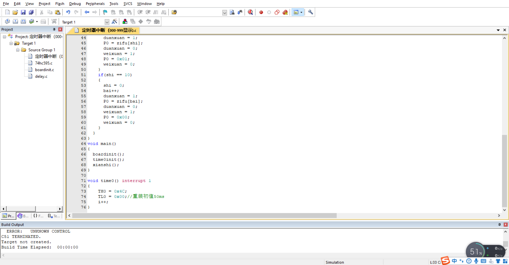Toggle Project window view button
This screenshot has width=509, height=265.
[296, 12]
